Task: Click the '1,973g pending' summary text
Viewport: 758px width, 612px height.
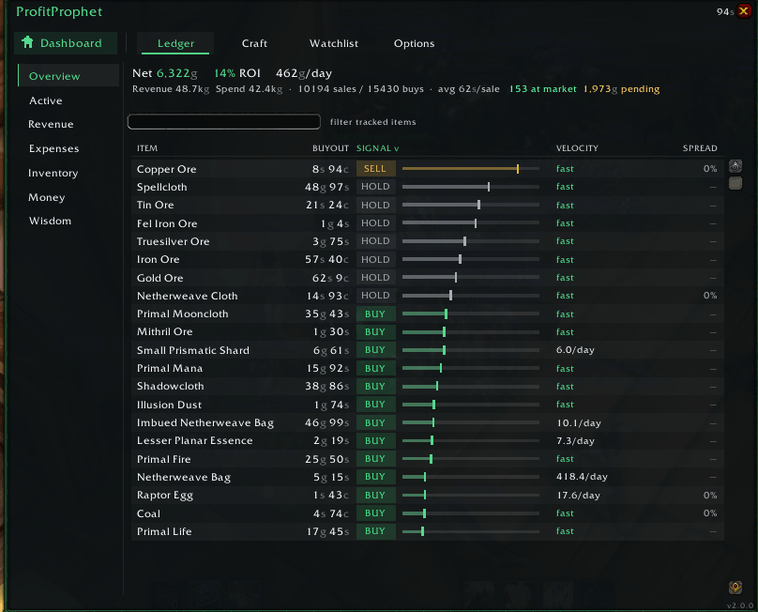Action: pos(621,89)
